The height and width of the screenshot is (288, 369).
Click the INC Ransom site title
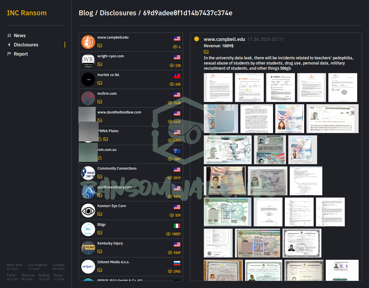coord(27,13)
